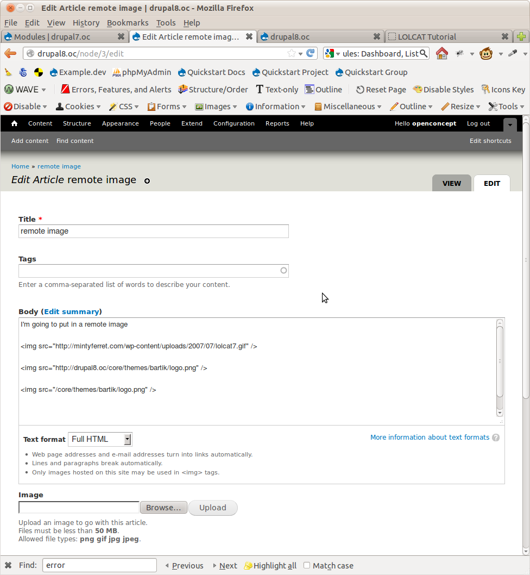
Task: Open new tab with green plus icon
Action: click(521, 36)
